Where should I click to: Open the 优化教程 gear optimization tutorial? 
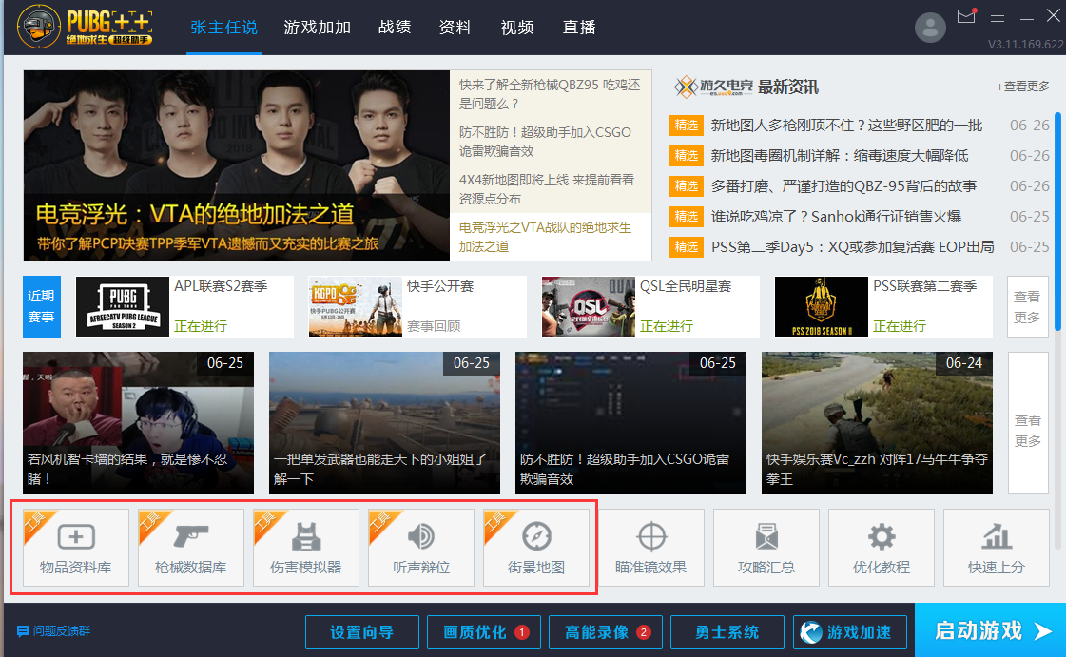pos(882,548)
